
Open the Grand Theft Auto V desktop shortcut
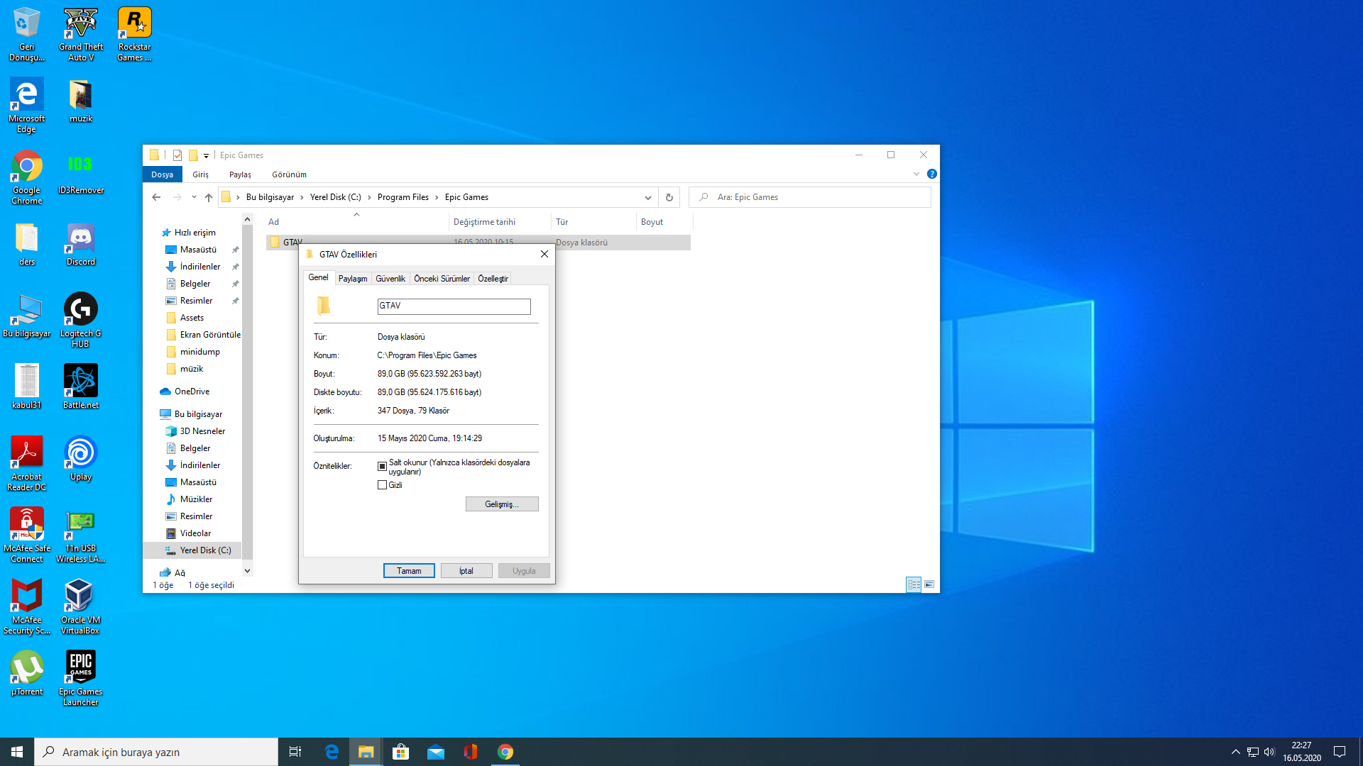(x=80, y=34)
